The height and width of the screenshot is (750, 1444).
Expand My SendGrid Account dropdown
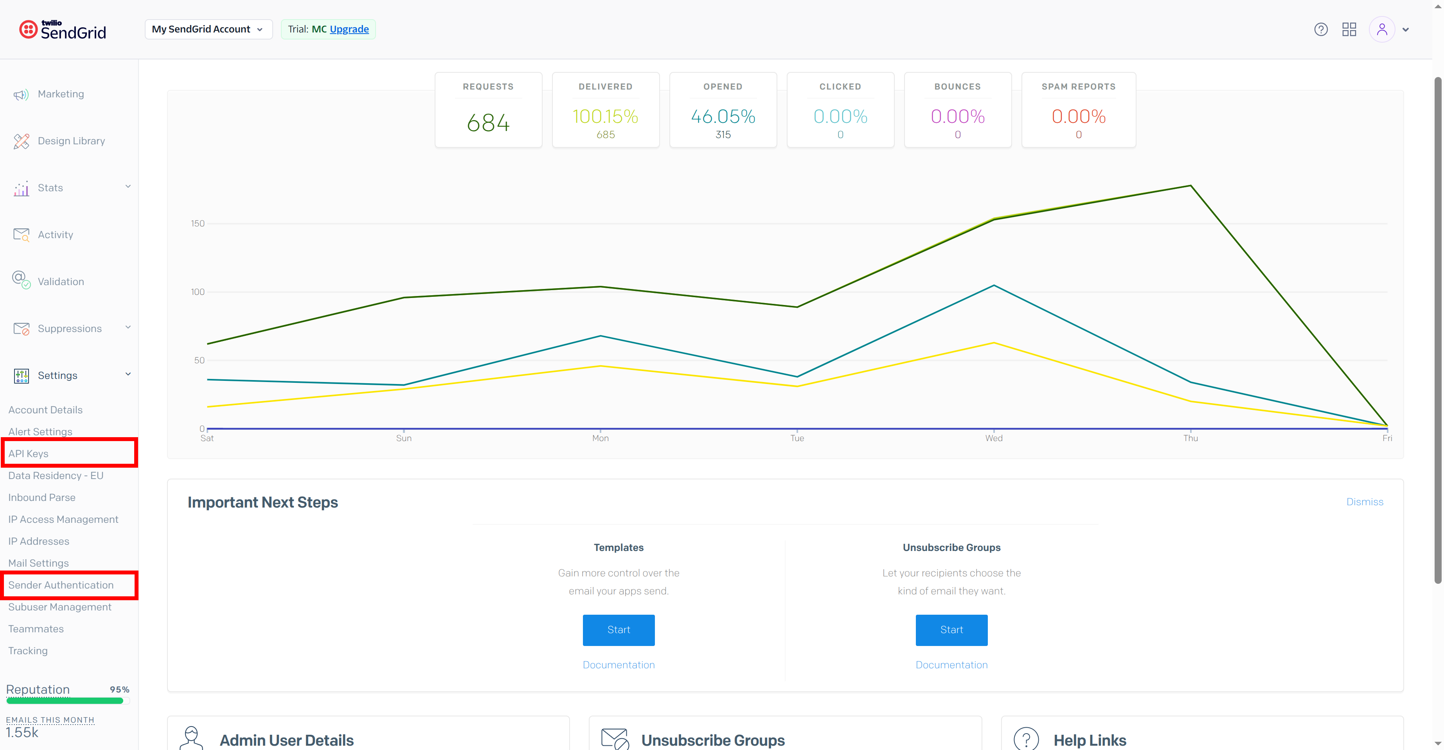pyautogui.click(x=208, y=29)
